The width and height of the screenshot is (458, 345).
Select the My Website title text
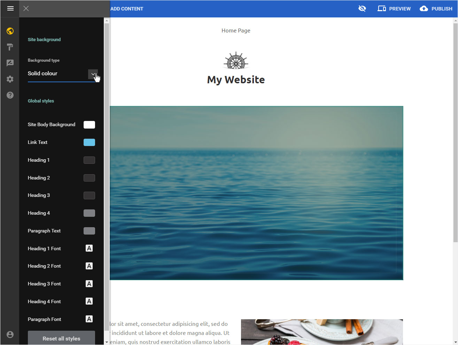click(236, 80)
